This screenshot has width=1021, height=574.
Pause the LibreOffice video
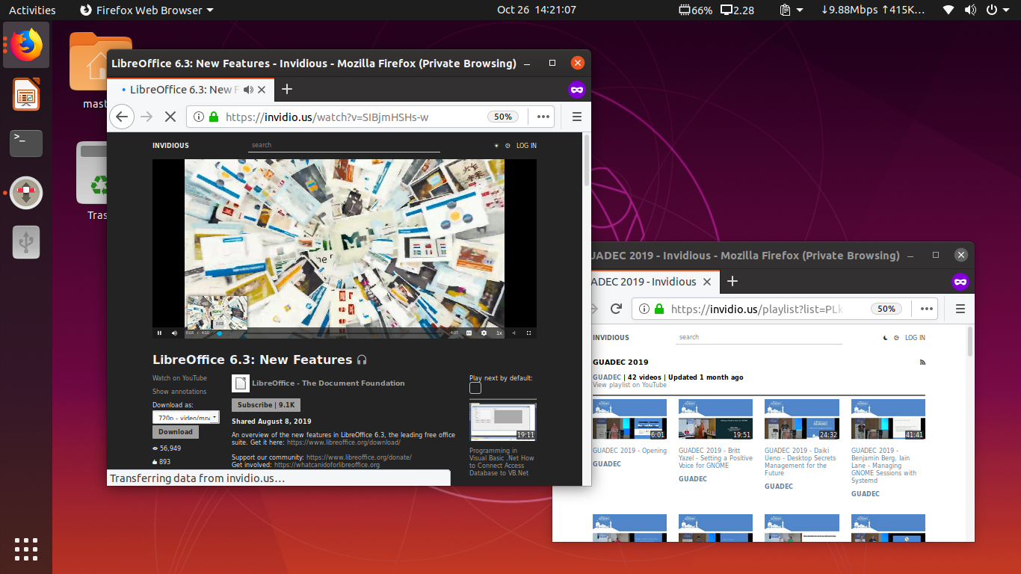pyautogui.click(x=159, y=333)
